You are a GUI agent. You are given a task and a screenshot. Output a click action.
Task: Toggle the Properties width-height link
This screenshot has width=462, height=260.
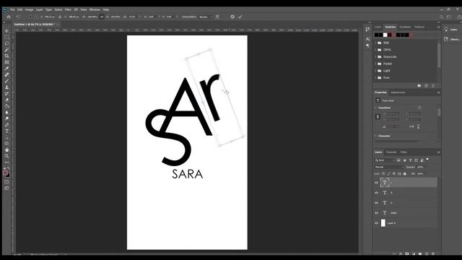click(x=378, y=117)
